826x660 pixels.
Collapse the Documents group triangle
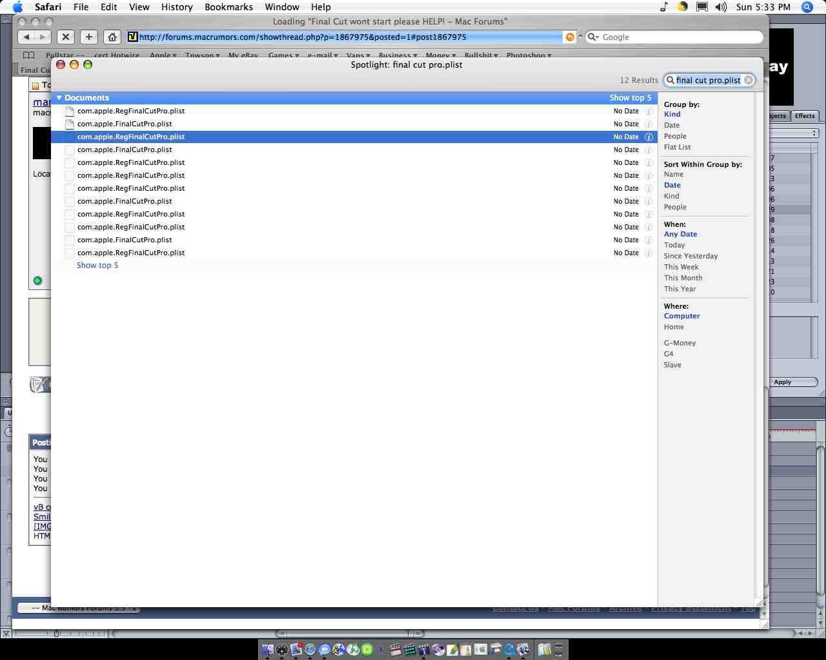pyautogui.click(x=59, y=98)
